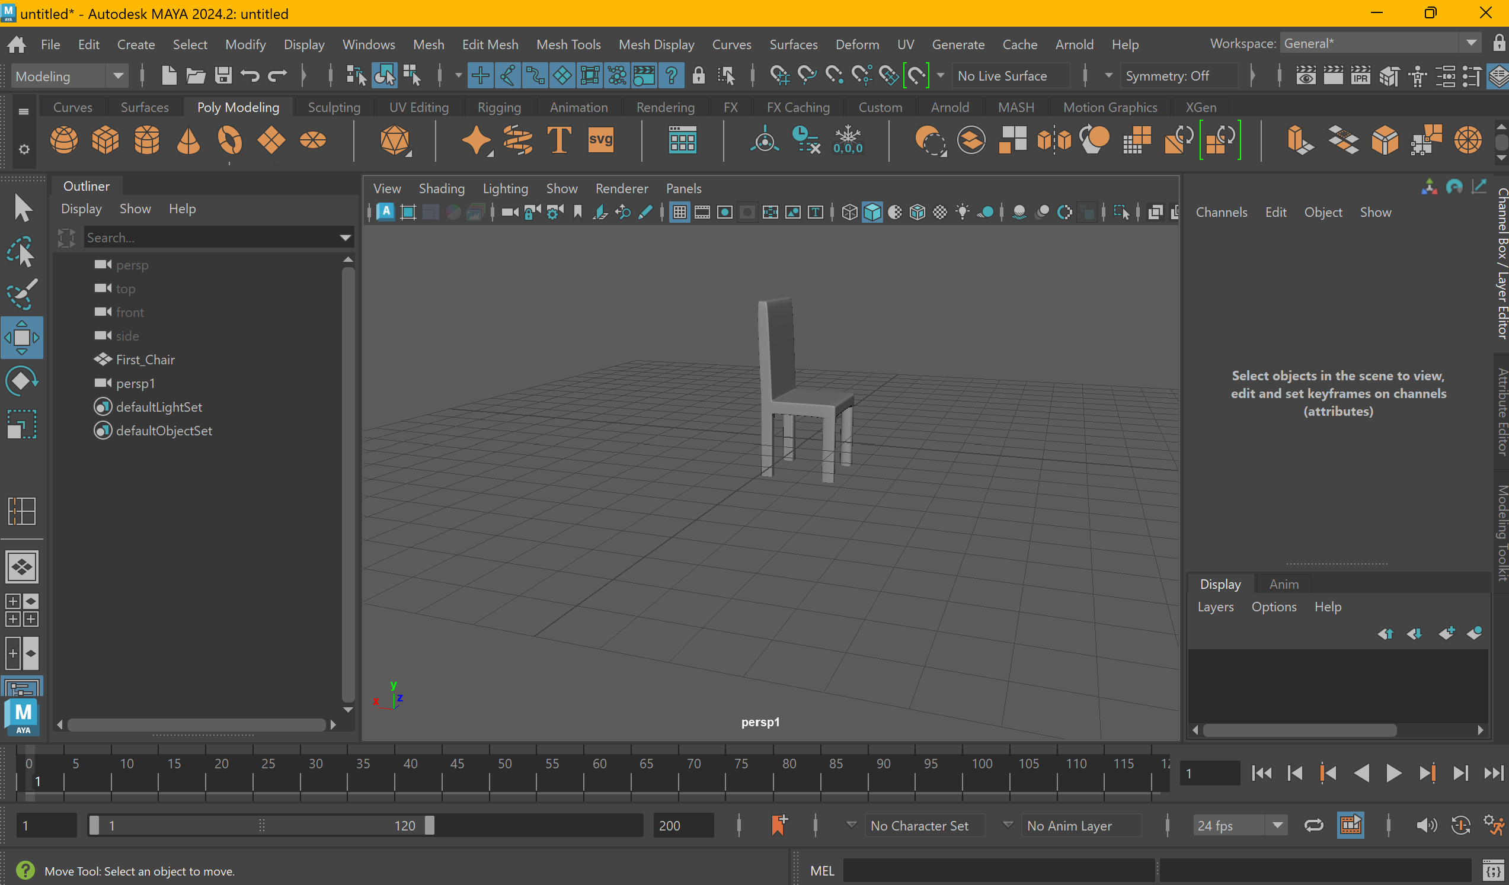Toggle viewport grid display

pos(679,213)
